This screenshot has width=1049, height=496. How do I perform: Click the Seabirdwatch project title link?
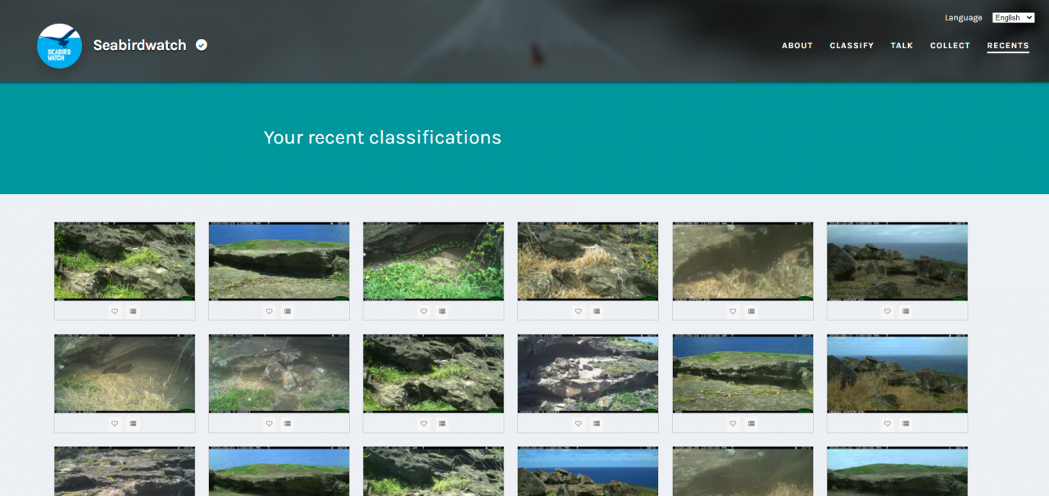point(140,45)
